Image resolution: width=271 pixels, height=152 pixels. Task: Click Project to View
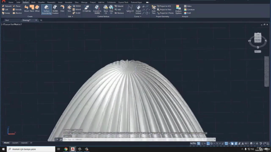pos(164,10)
